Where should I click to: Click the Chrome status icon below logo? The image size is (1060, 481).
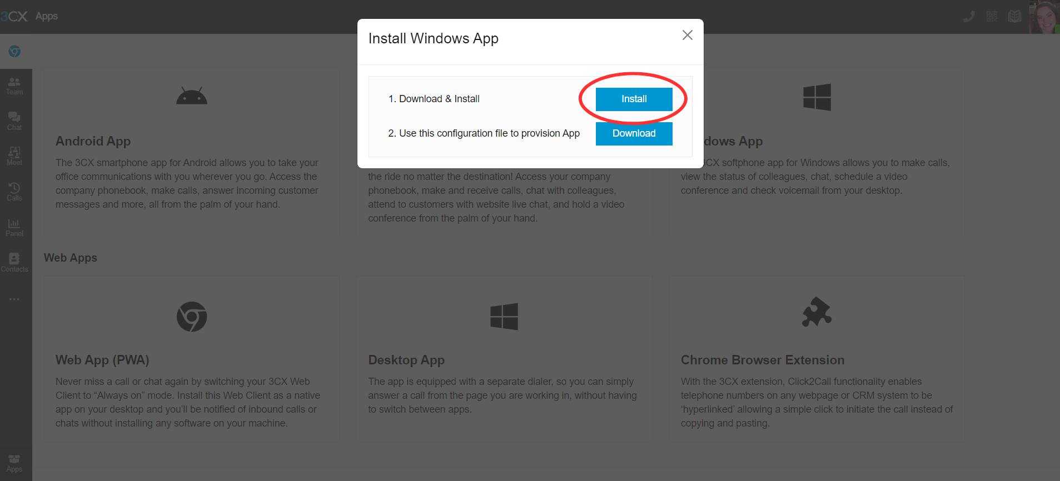coord(14,51)
